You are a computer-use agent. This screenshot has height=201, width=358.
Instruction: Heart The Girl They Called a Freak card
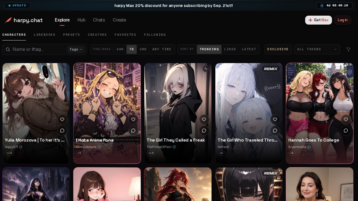coord(204,119)
